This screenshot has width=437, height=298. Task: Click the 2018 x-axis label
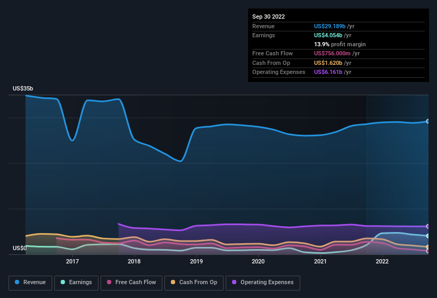click(x=134, y=261)
